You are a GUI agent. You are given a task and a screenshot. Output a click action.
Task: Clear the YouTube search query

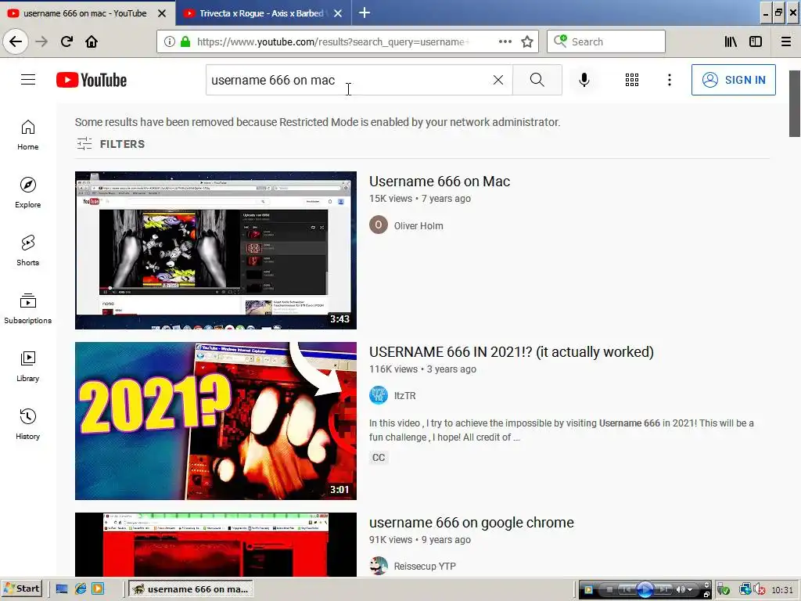pos(498,80)
